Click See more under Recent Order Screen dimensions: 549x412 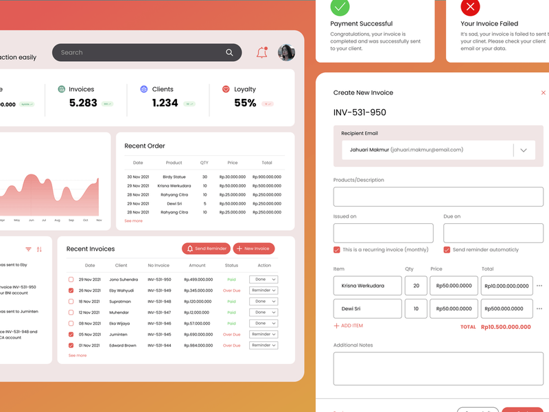click(x=134, y=221)
